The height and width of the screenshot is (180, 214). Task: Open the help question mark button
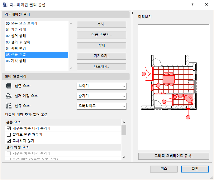(x=193, y=5)
